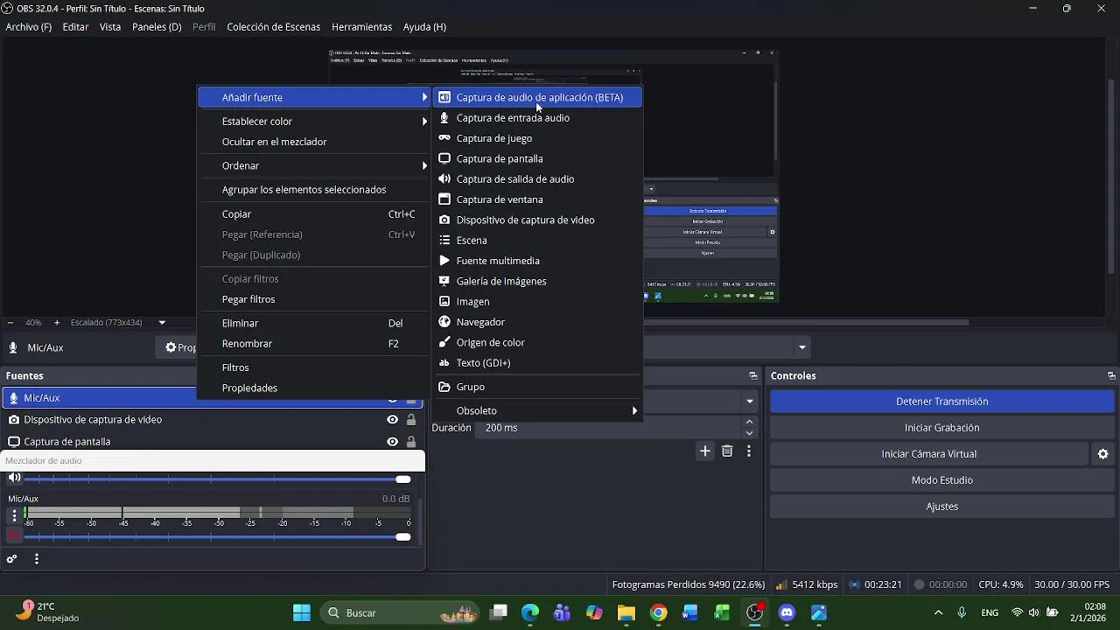Viewport: 1120px width, 630px height.
Task: Expand the Ordenar submenu
Action: pos(314,165)
